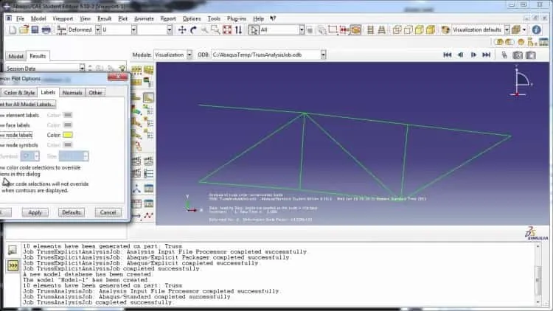553x311 pixels.
Task: Toggle Show face labels option
Action: tap(15, 125)
